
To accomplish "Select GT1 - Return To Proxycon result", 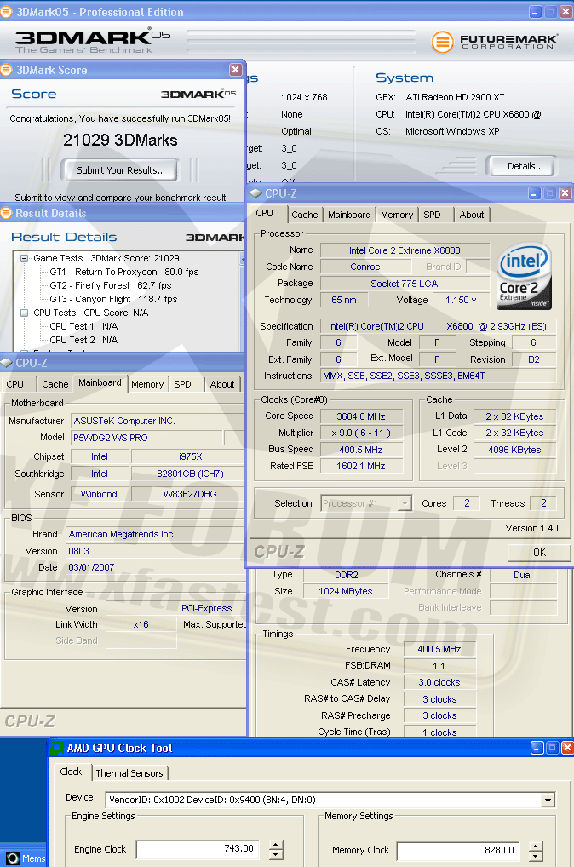I will pos(123,272).
